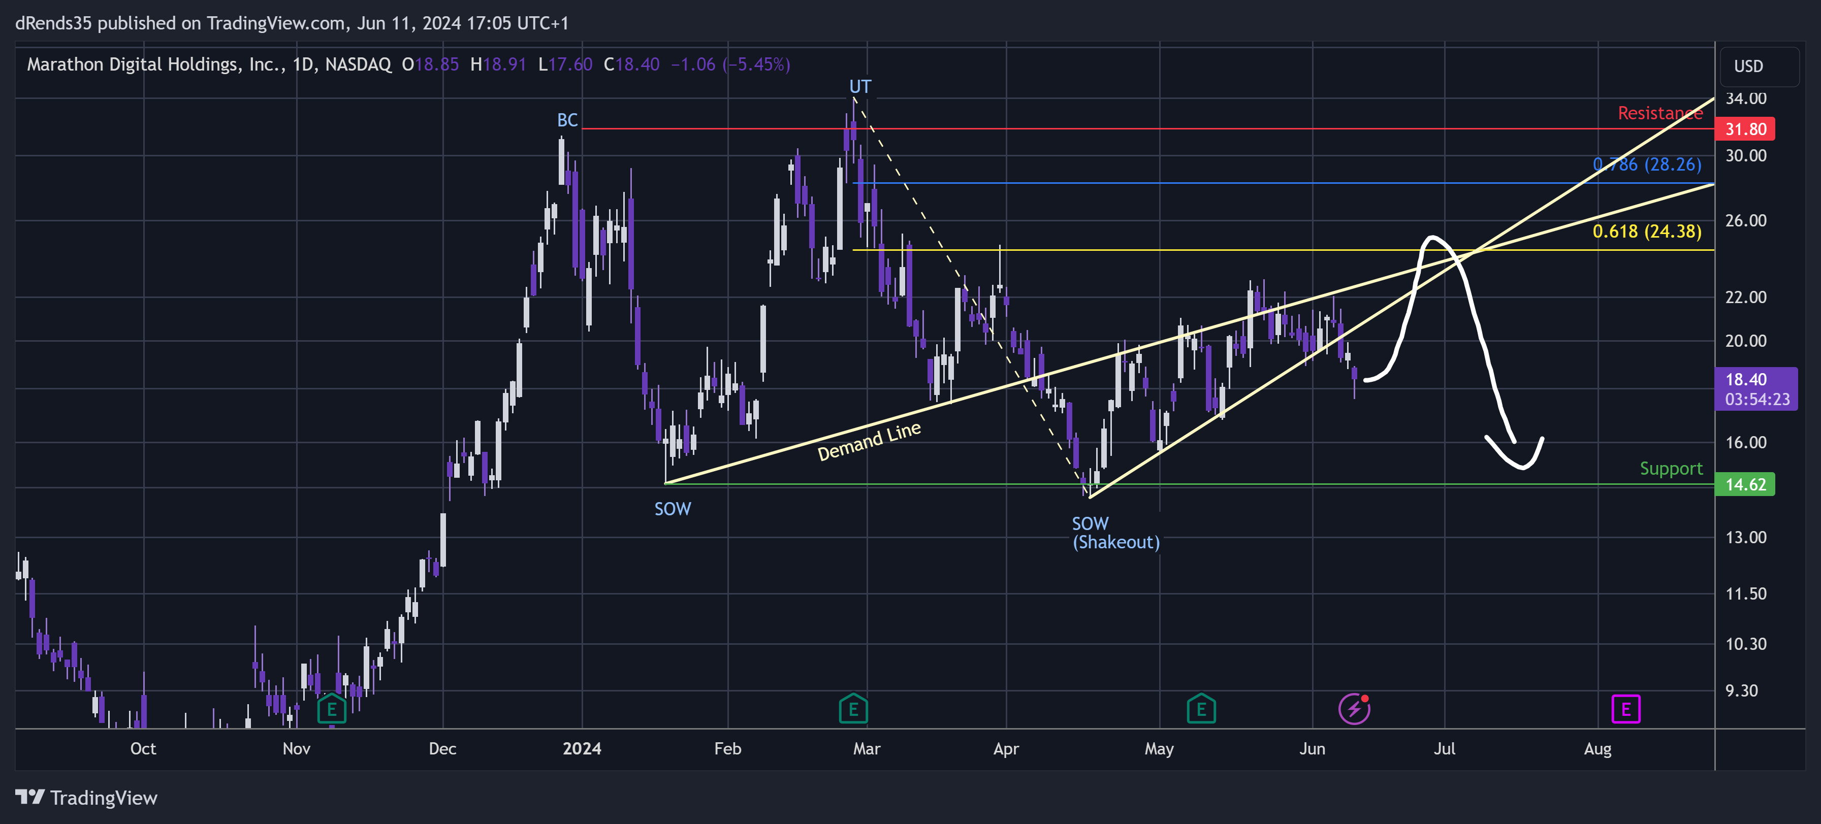The height and width of the screenshot is (824, 1821).
Task: Click the 16.00 price scale value
Action: point(1745,442)
